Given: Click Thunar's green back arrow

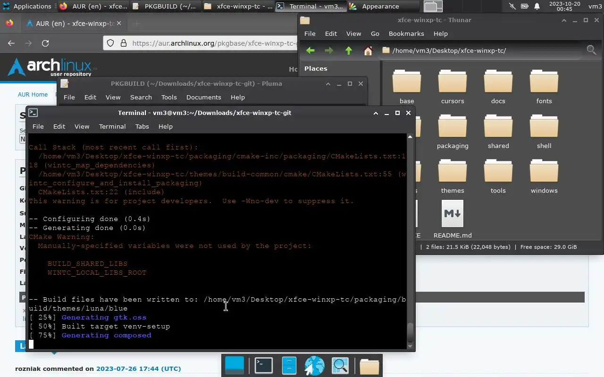Looking at the screenshot, I should [310, 50].
